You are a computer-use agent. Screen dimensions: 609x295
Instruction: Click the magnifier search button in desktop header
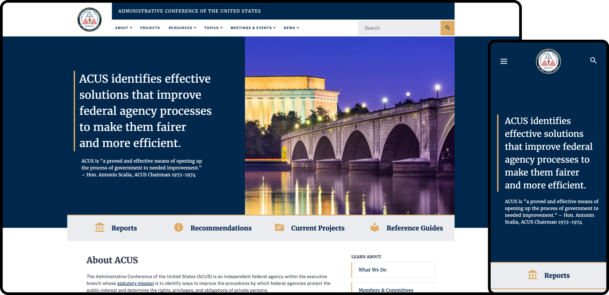coord(447,28)
